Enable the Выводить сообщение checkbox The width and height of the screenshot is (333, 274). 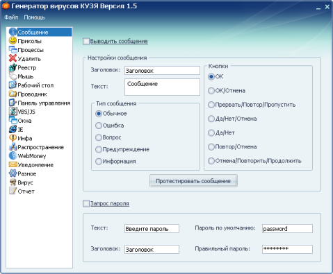[x=86, y=42]
